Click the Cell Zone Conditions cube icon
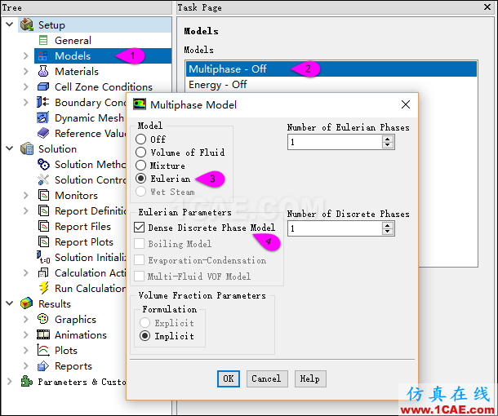 click(43, 86)
